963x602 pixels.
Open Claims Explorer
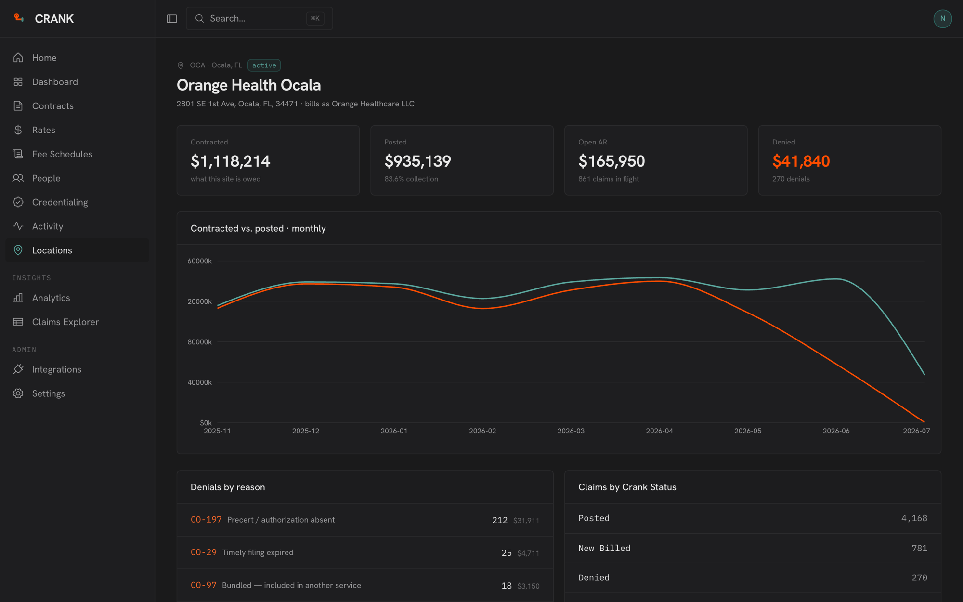coord(77,322)
